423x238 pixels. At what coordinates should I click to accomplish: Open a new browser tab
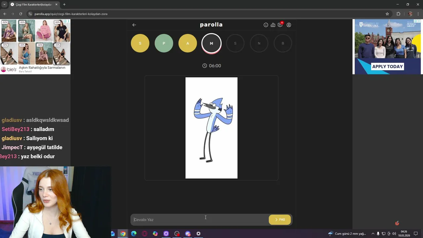pos(64,5)
